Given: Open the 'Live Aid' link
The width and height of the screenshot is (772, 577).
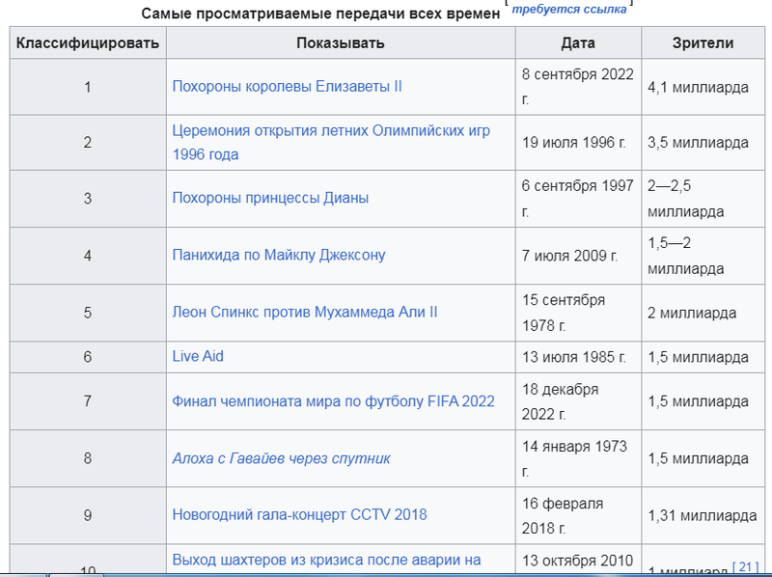Looking at the screenshot, I should click(198, 356).
